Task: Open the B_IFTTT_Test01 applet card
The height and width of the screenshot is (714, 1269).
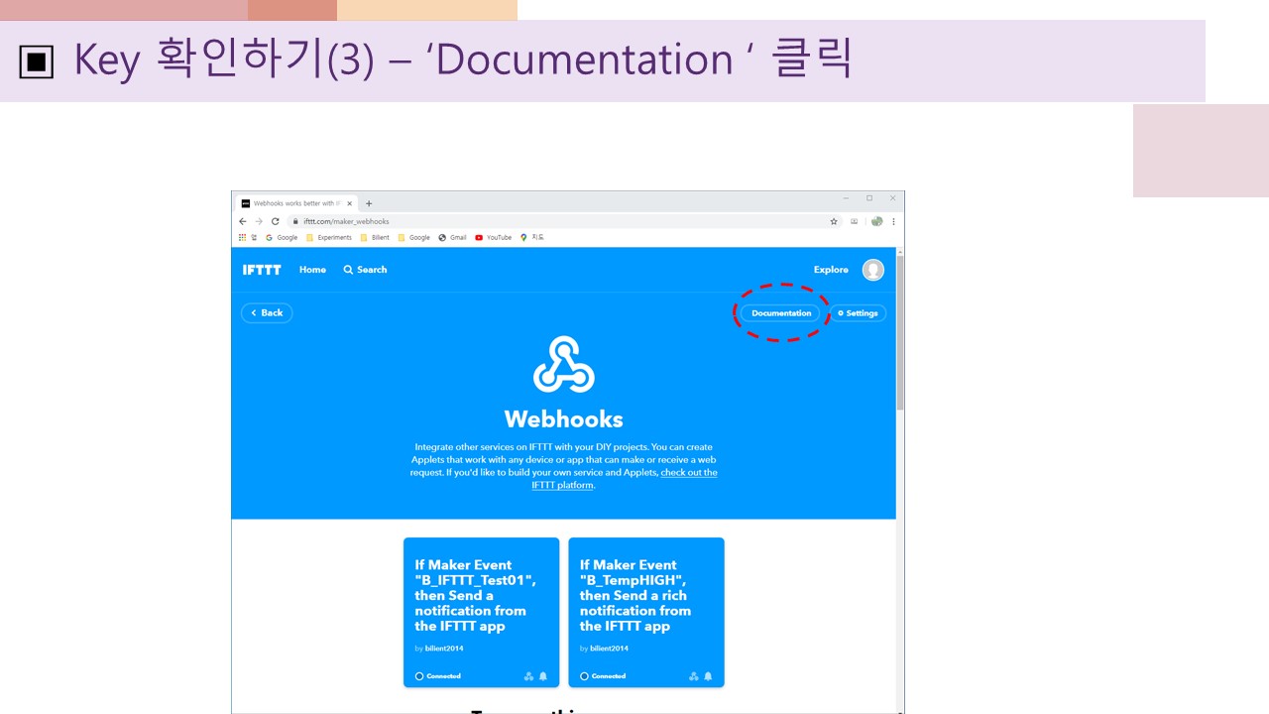Action: tap(481, 612)
